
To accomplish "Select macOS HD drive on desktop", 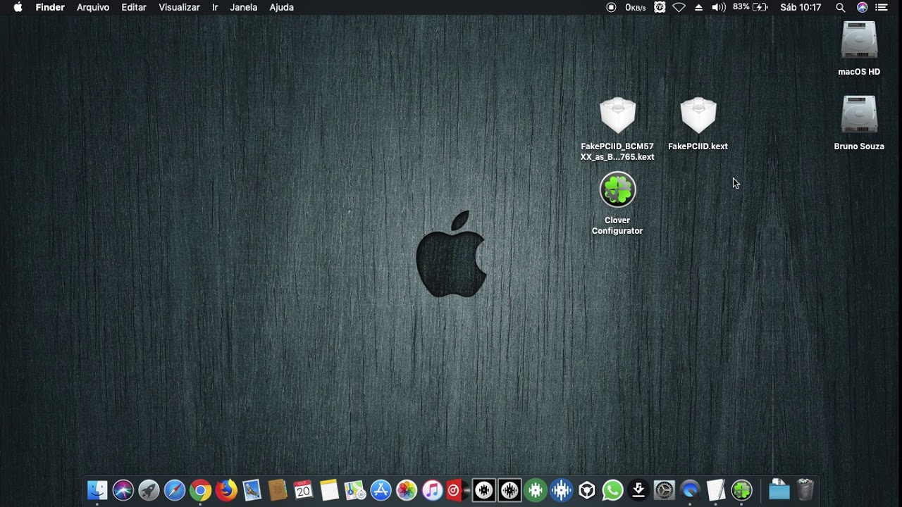I will 859,49.
